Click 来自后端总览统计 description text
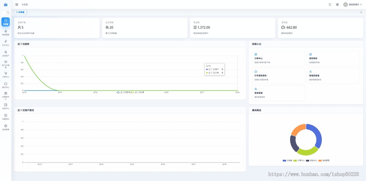Image resolution: width=366 pixels, height=181 pixels. click(201, 33)
